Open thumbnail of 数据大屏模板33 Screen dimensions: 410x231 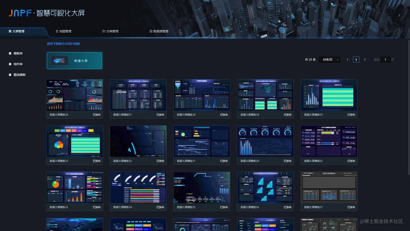pos(75,141)
